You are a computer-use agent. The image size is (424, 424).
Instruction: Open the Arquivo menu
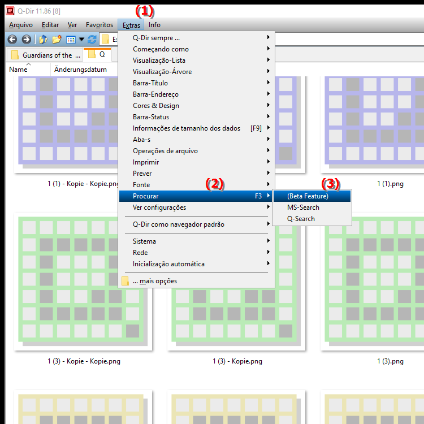point(20,25)
